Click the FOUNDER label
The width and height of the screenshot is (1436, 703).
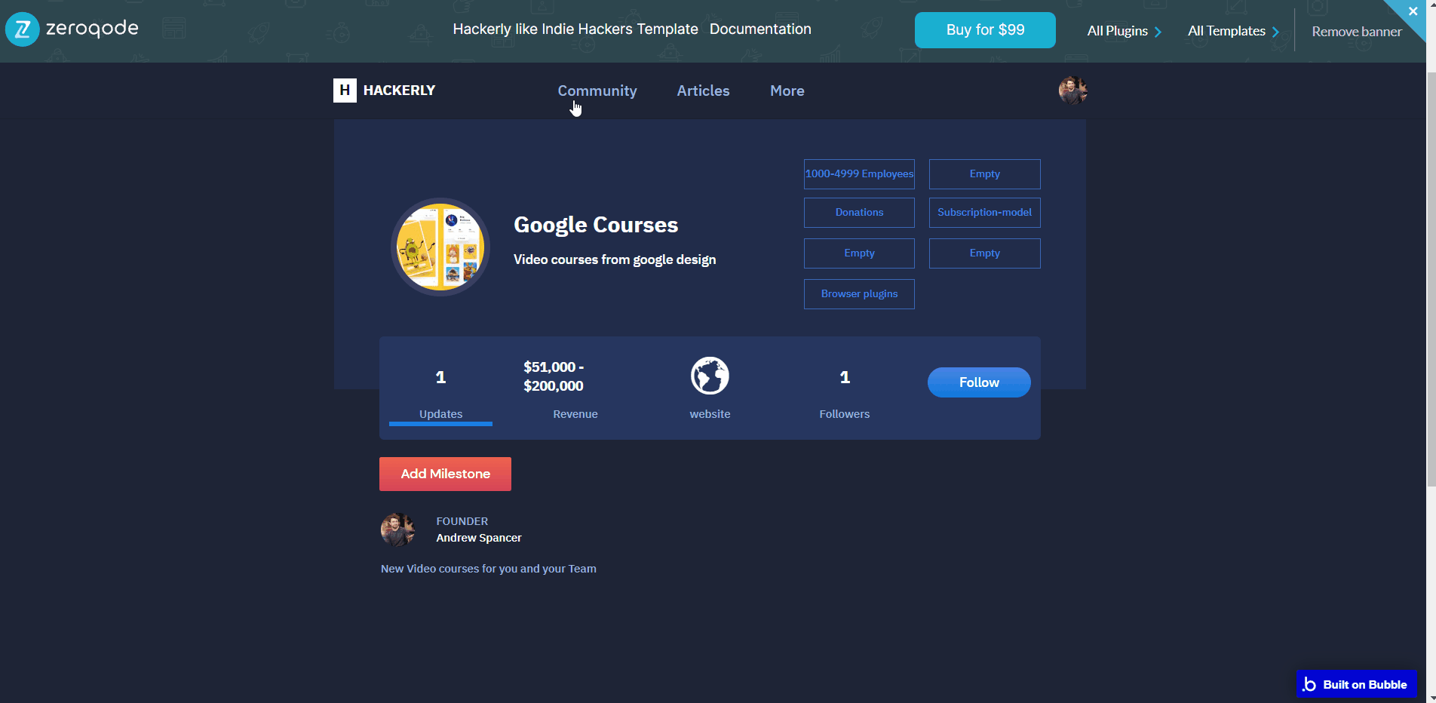tap(462, 521)
